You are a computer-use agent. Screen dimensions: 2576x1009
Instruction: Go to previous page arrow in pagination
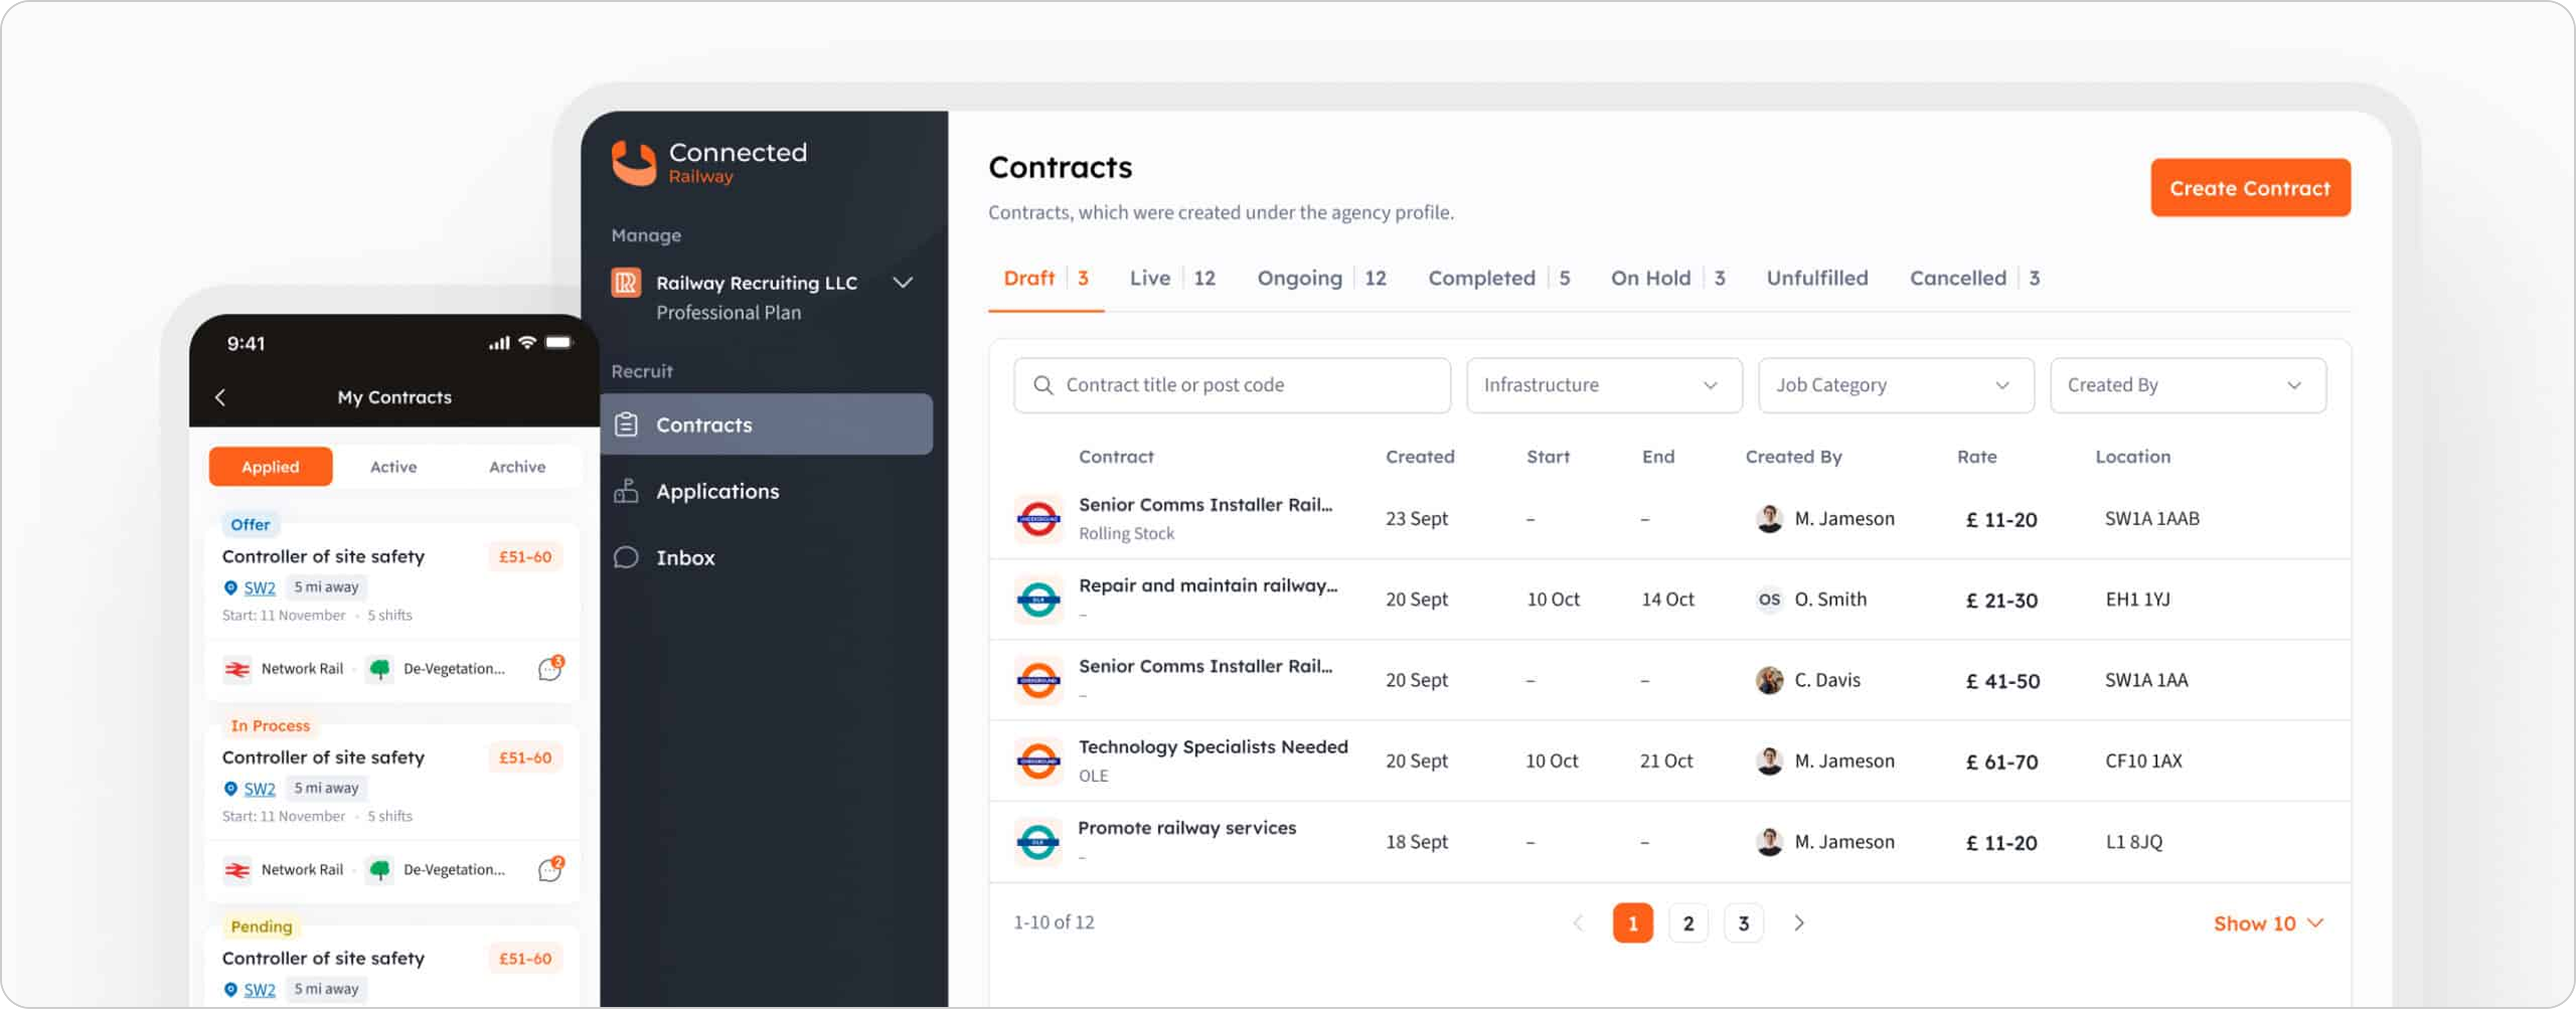[x=1578, y=923]
